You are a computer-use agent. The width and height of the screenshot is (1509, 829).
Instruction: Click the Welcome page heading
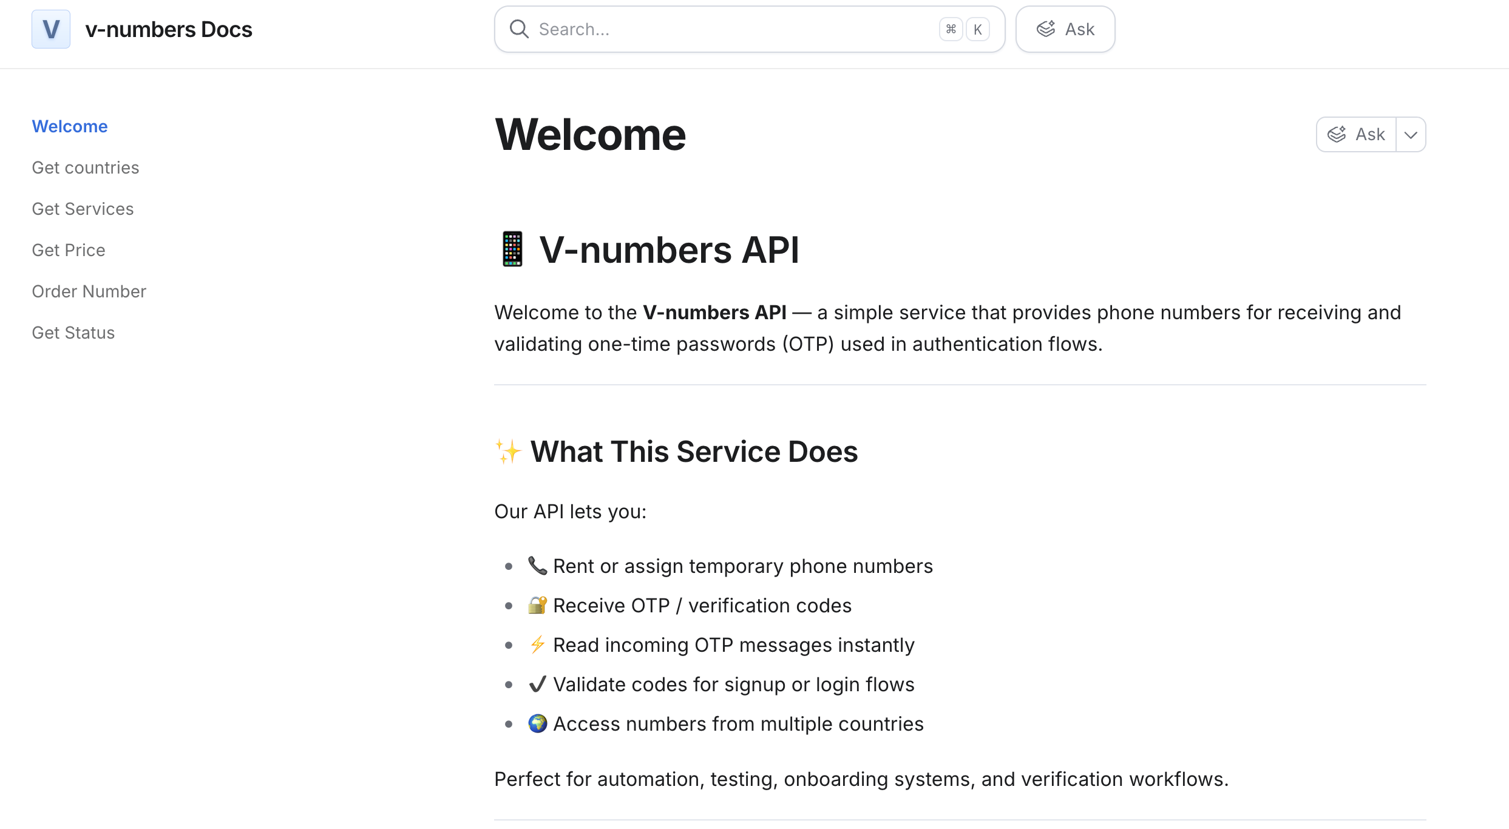(x=590, y=135)
